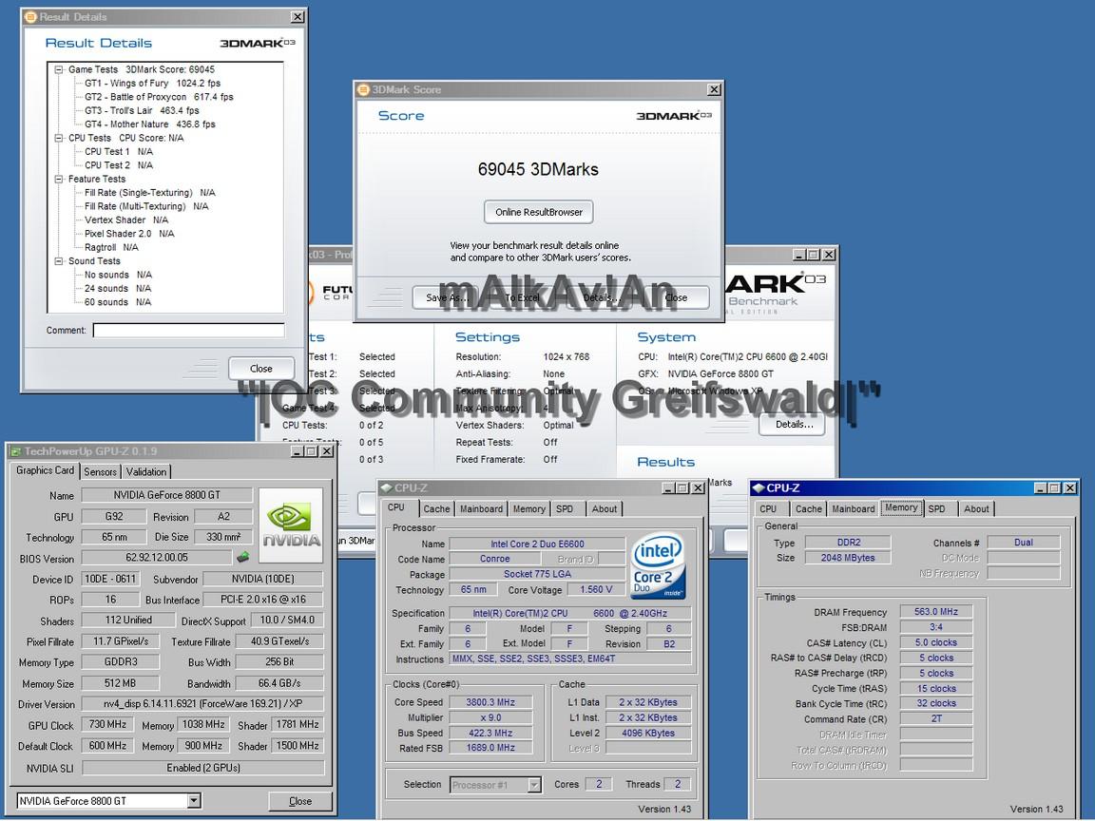Screen dimensions: 1095x821
Task: Switch to Validation tab in GPU-Z
Action: (x=146, y=472)
